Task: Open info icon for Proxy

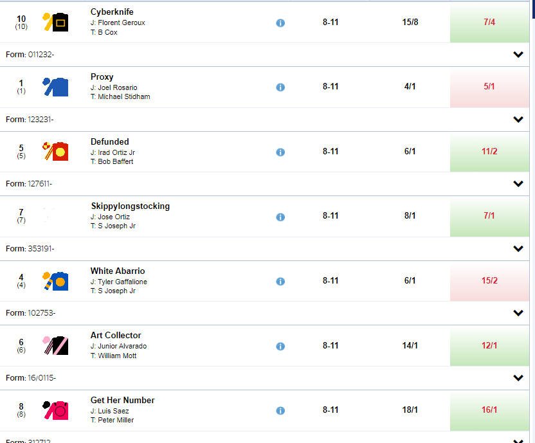Action: point(280,87)
